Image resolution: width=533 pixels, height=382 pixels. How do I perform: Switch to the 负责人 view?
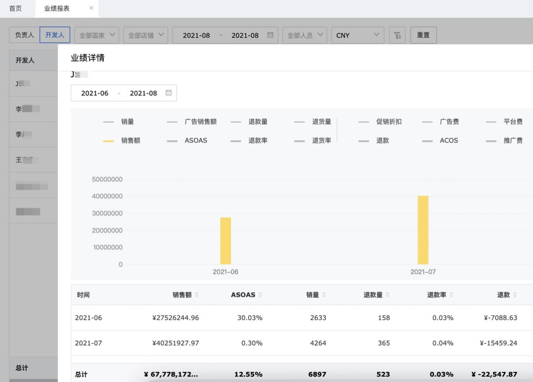tap(24, 35)
